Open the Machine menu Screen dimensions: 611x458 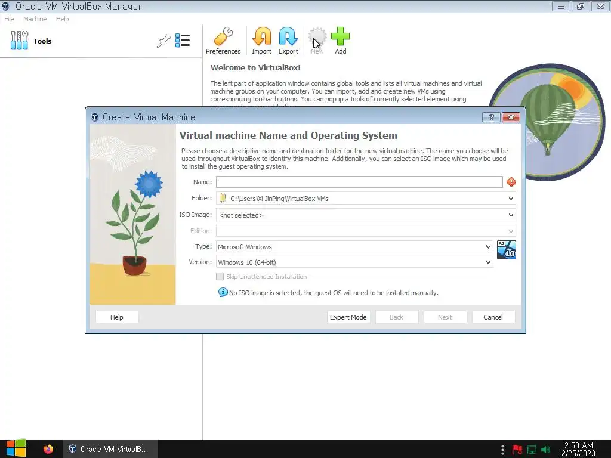coord(35,19)
